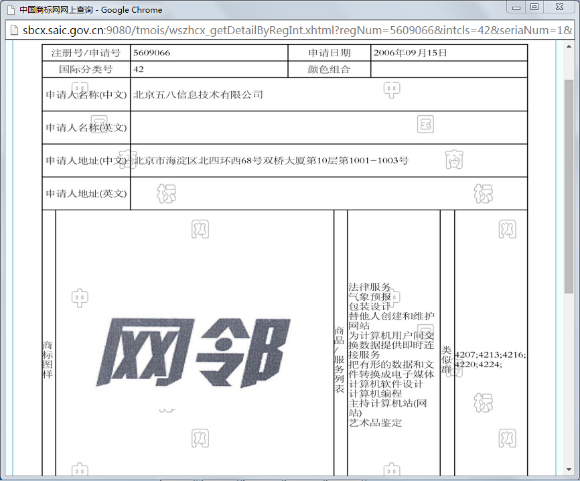Viewport: 580px width, 481px height.
Task: Select the date 2006年09月15日
Action: click(x=410, y=52)
